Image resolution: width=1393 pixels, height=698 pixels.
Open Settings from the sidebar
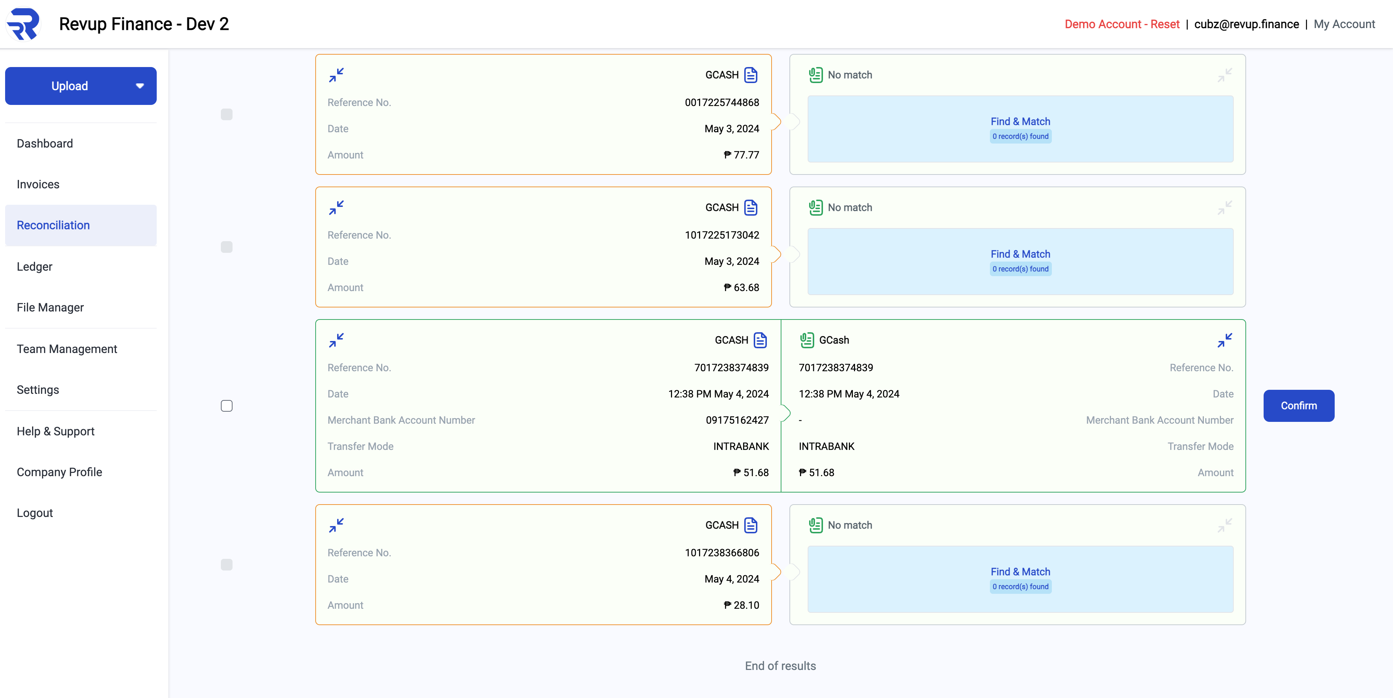[81, 390]
